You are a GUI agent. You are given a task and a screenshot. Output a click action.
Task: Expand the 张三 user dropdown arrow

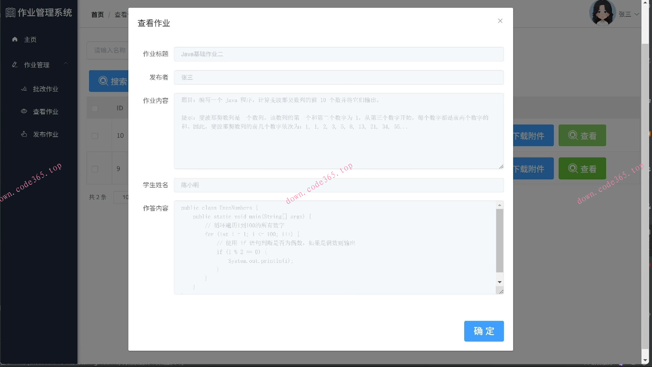pyautogui.click(x=637, y=14)
